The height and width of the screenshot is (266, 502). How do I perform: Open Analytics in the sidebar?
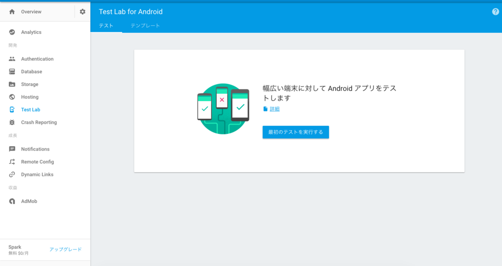[x=31, y=32]
